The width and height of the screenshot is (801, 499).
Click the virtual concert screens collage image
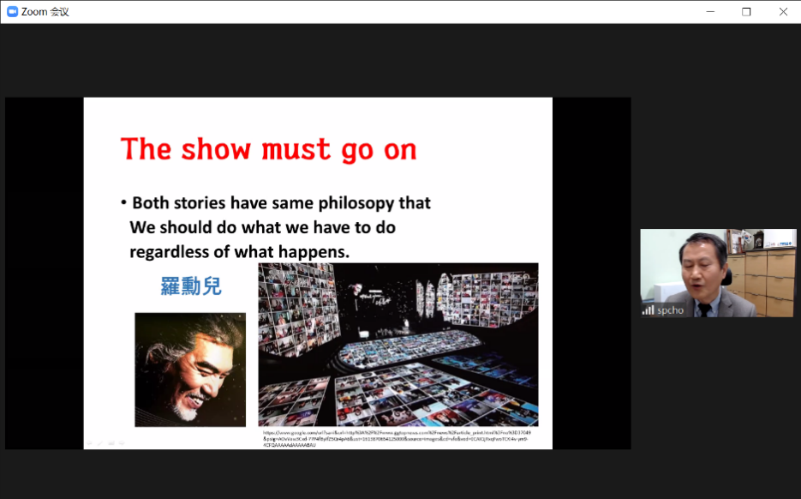click(x=398, y=345)
